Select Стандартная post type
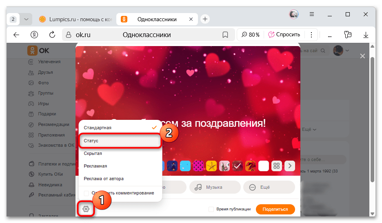Screen dimensions: 382x223 [120, 128]
